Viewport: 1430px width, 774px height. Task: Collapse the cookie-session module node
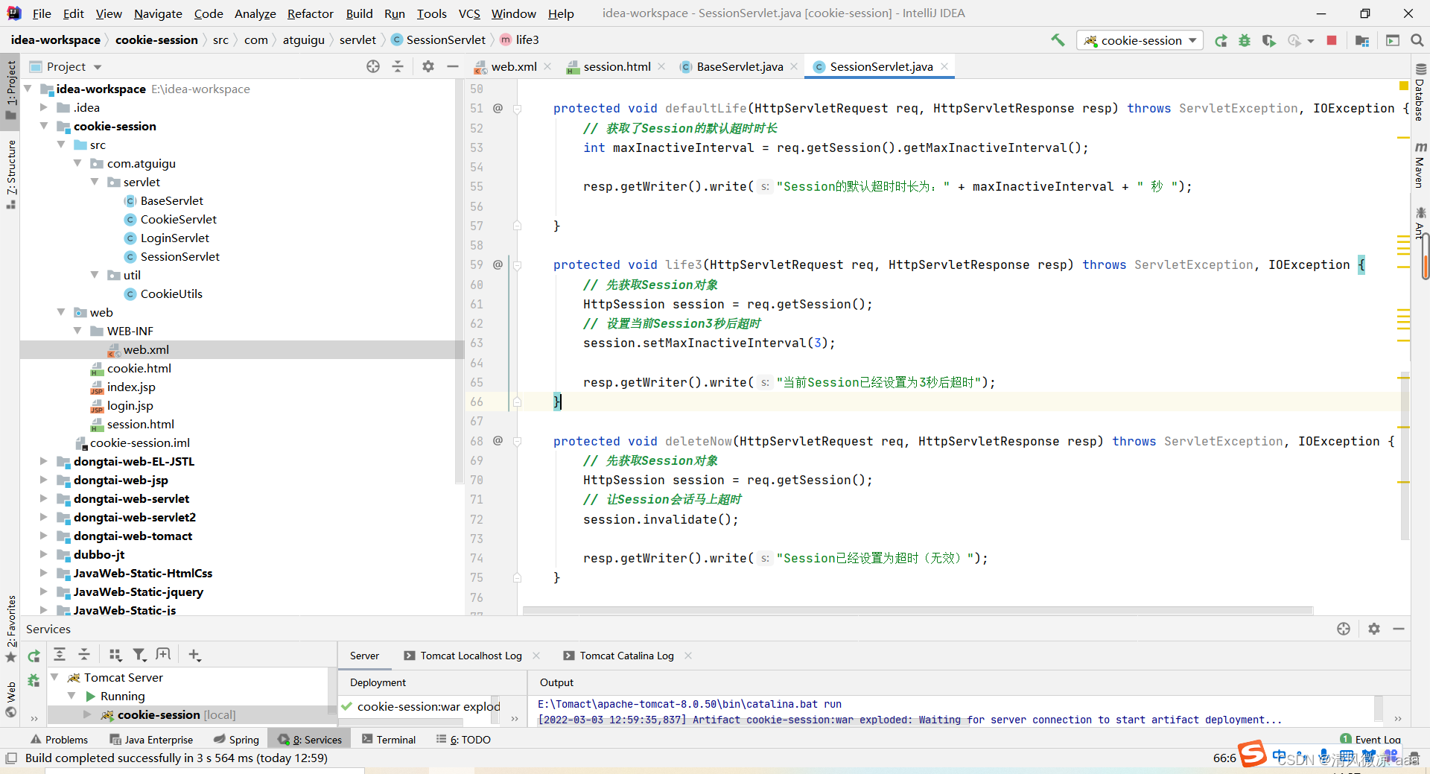tap(44, 126)
